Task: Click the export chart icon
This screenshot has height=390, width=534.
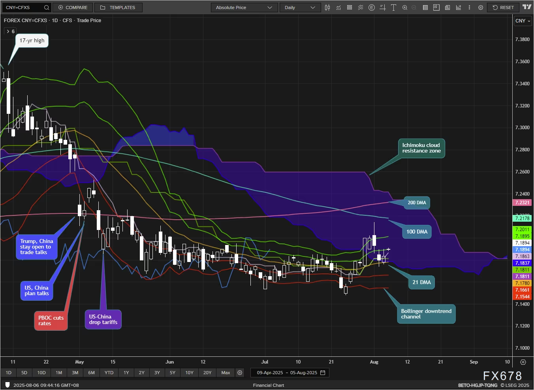Action: 459,8
